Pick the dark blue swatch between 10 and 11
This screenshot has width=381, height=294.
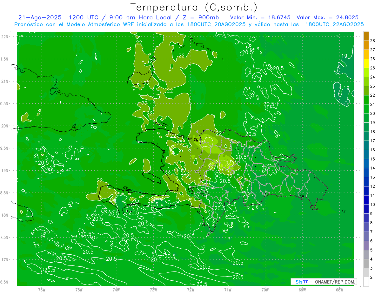(366, 200)
